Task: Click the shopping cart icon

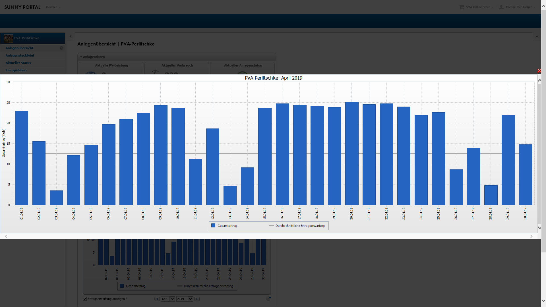Action: click(x=461, y=7)
